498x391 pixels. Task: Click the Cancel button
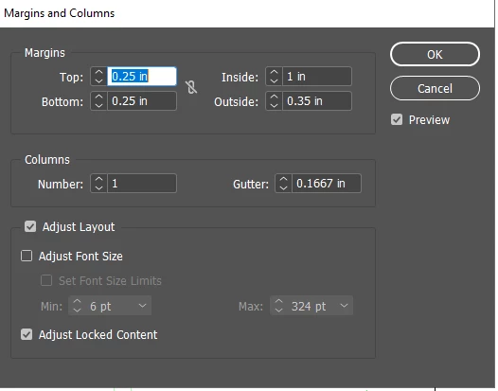click(435, 88)
